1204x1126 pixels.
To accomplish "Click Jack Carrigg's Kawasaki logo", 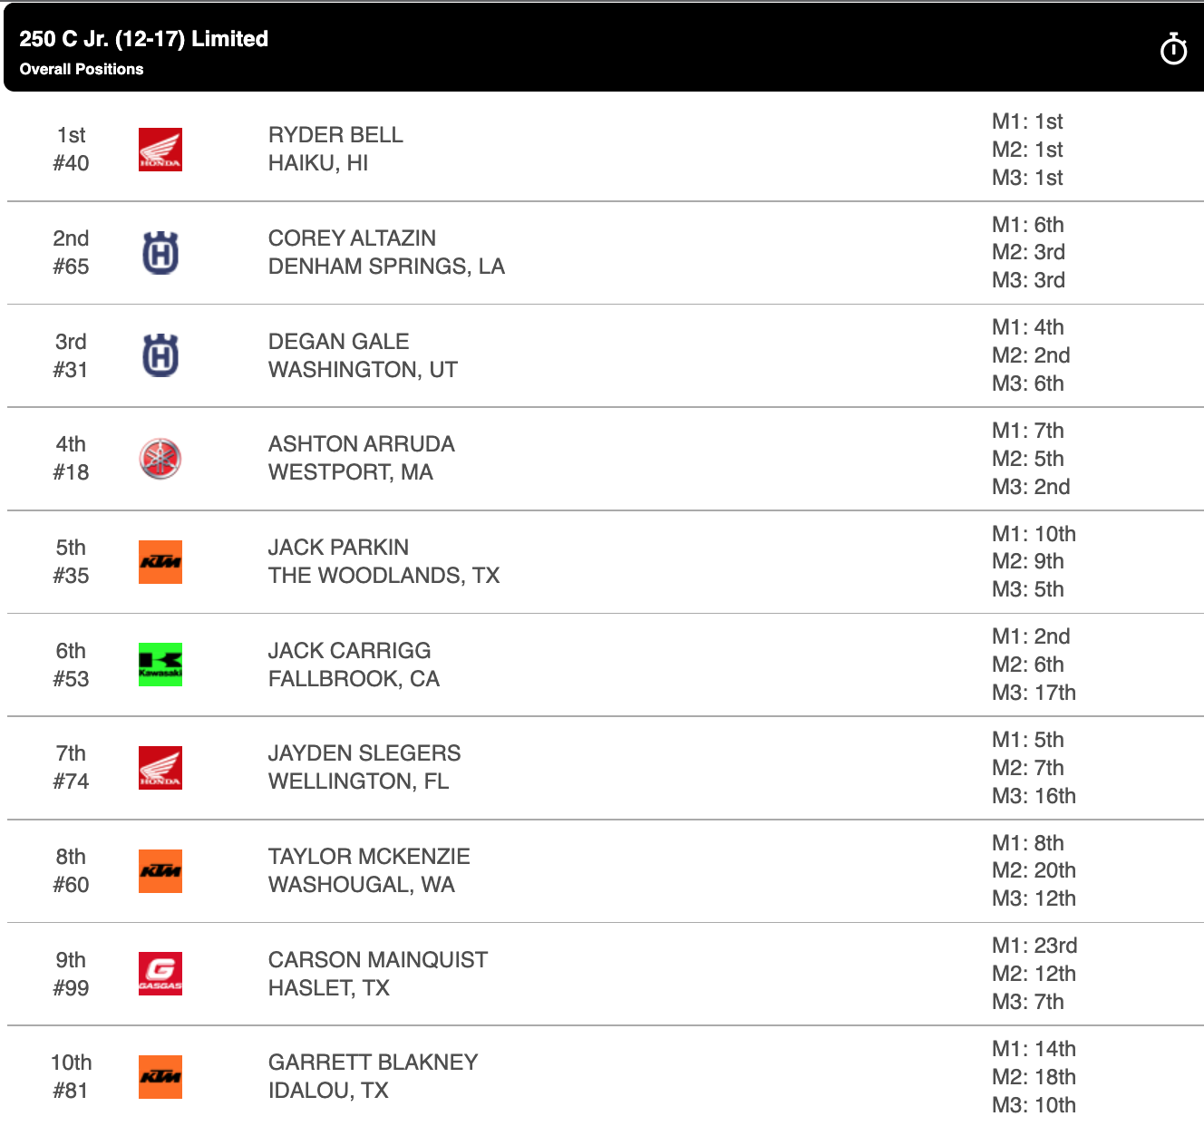I will point(160,665).
